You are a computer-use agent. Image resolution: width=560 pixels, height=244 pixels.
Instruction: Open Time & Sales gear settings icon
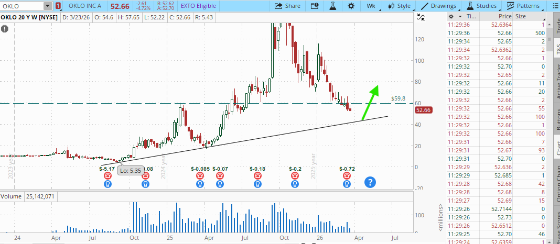[451, 16]
